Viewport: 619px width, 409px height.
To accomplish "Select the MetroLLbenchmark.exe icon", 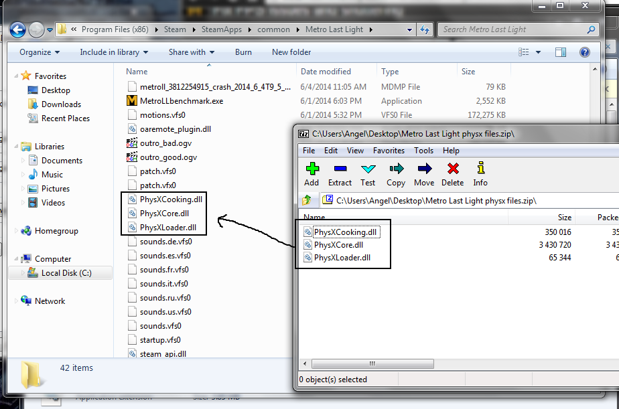I will pos(131,101).
